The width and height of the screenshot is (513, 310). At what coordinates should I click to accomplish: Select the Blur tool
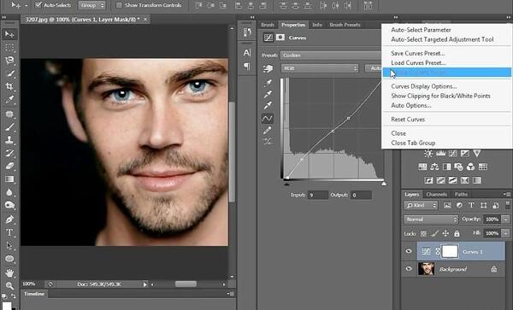(9, 192)
